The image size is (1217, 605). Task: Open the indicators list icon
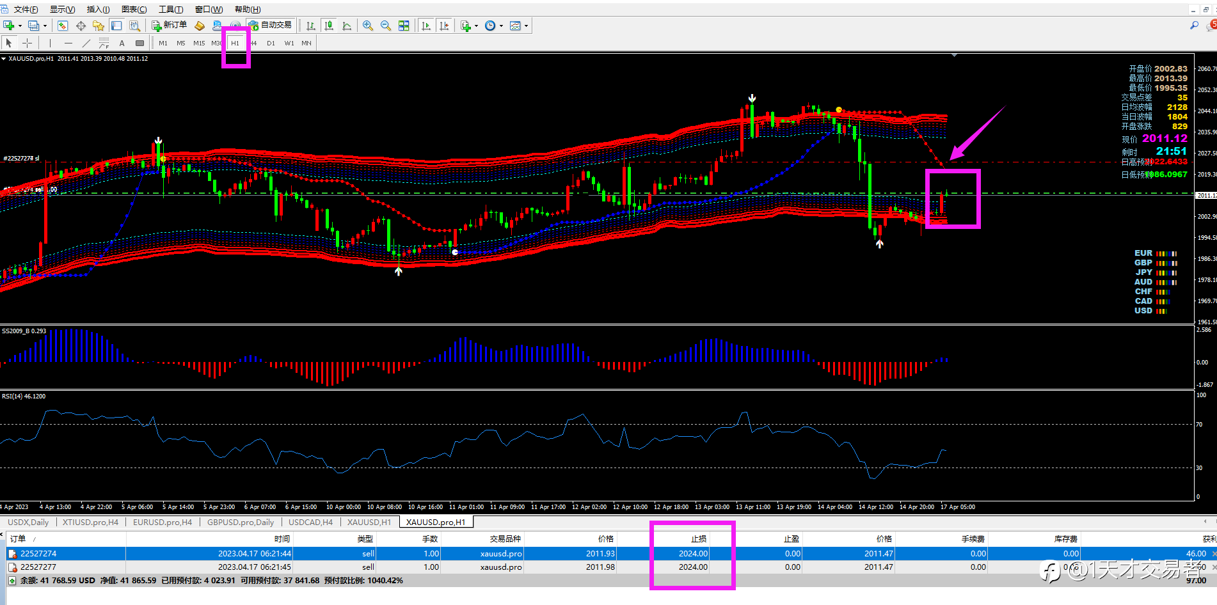[x=466, y=26]
